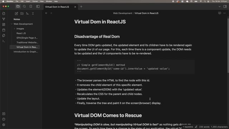The image size is (229, 129).
Task: Open quick switcher icon in ribbon
Action: pyautogui.click(x=4, y=14)
